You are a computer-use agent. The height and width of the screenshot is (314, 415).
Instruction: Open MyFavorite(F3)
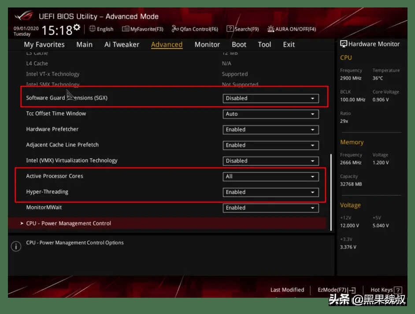[143, 29]
